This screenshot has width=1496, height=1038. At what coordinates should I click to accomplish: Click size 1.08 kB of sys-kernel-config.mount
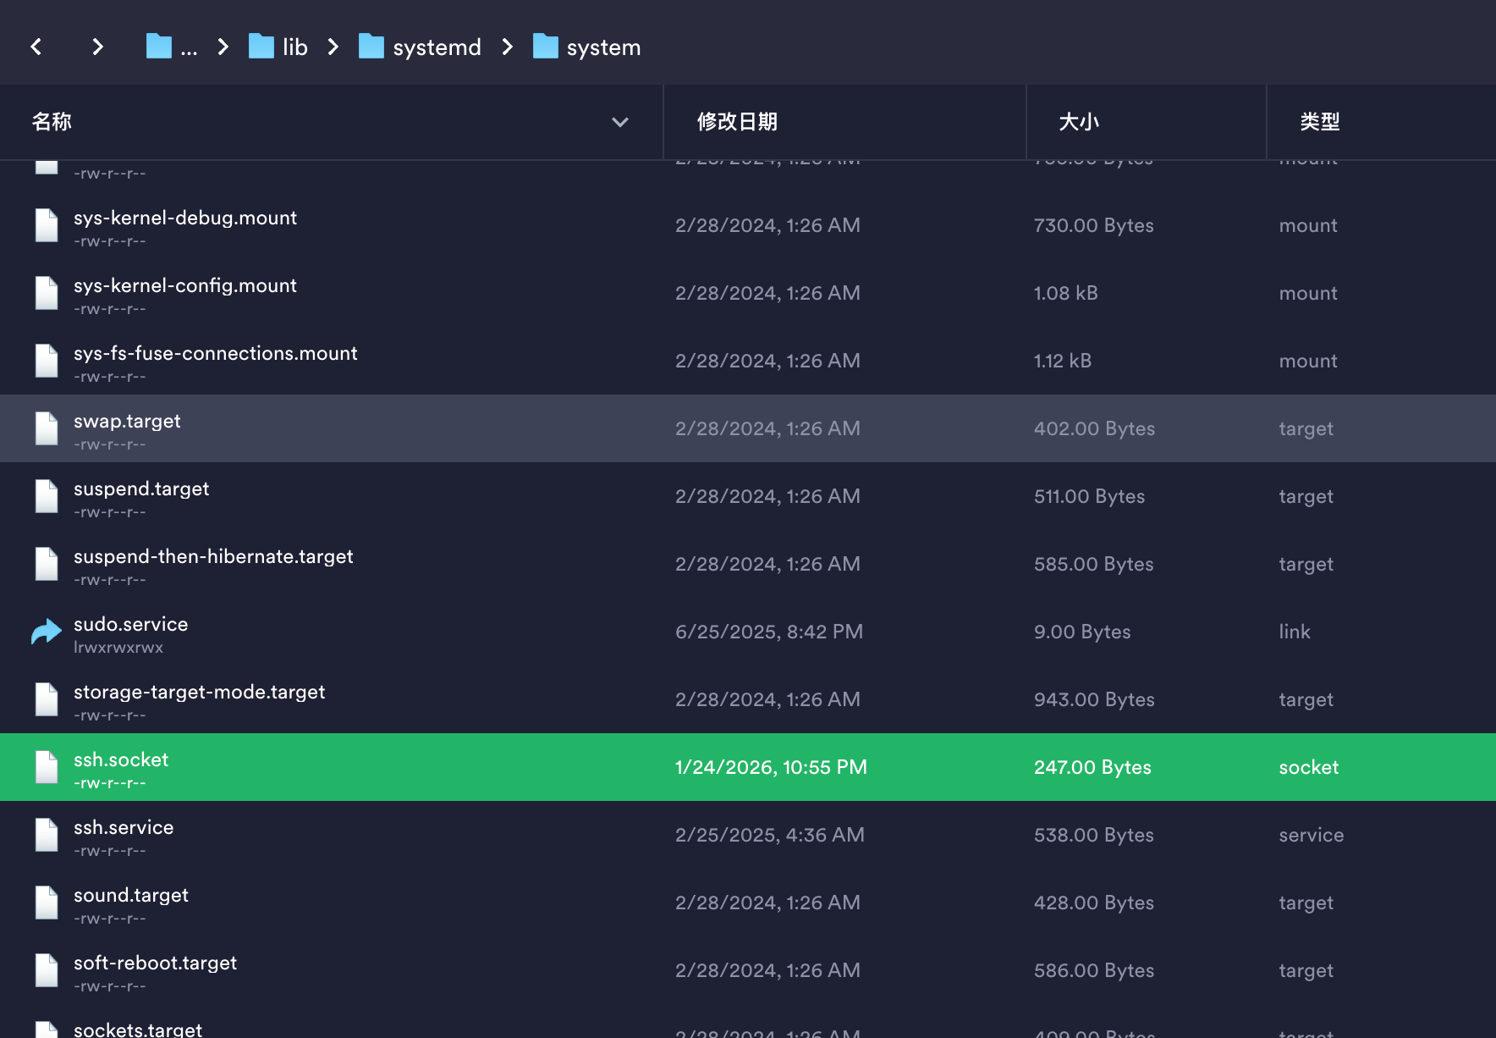click(x=1066, y=293)
